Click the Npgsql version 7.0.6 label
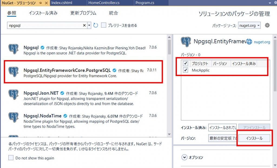Screen dimensions: 277x168 coord(153,47)
